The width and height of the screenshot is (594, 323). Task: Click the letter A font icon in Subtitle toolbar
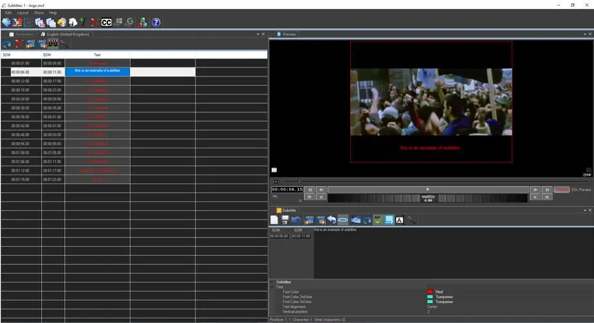399,220
